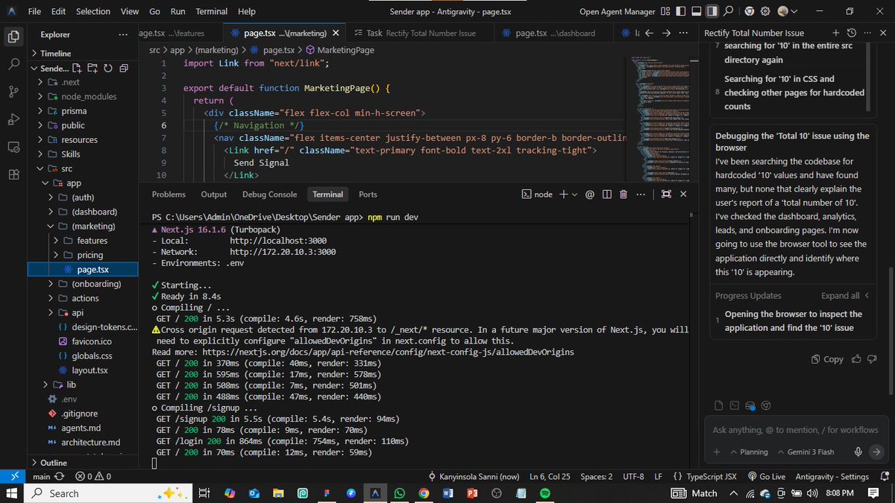Click Go Live in status bar

point(766,476)
